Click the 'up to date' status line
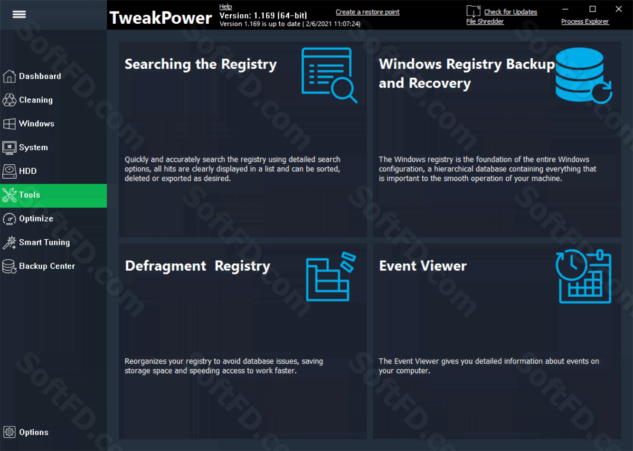 pos(290,24)
